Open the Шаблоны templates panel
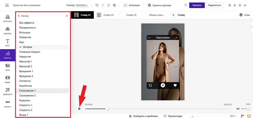The width and height of the screenshot is (253, 118). point(8,31)
